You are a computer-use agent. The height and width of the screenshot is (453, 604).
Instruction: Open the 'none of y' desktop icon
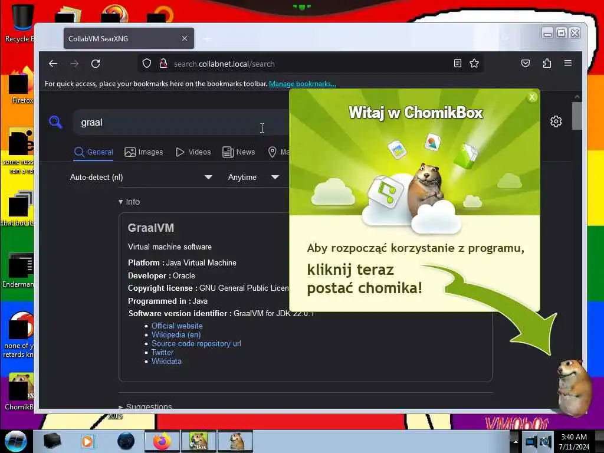(x=19, y=334)
